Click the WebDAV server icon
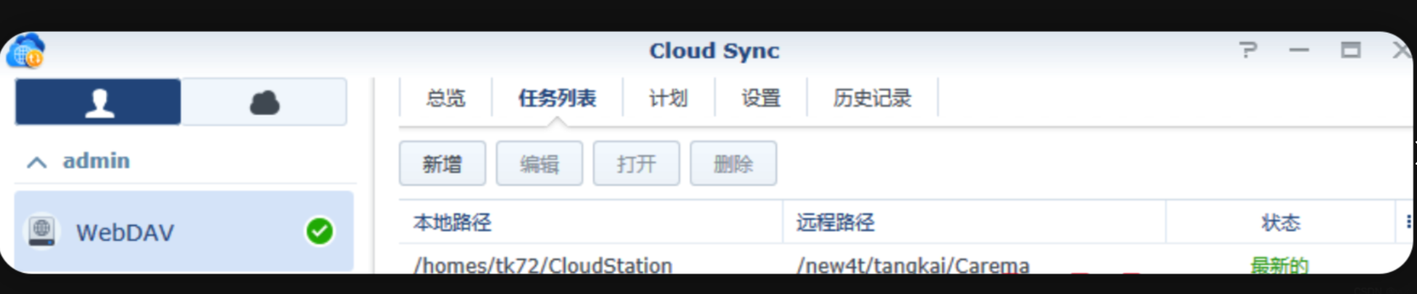 (42, 232)
